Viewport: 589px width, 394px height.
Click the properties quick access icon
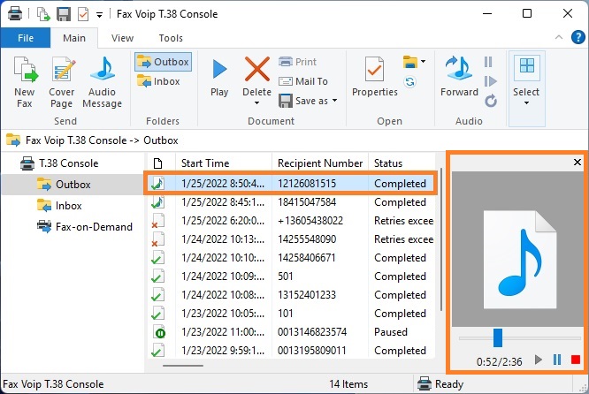coord(82,14)
